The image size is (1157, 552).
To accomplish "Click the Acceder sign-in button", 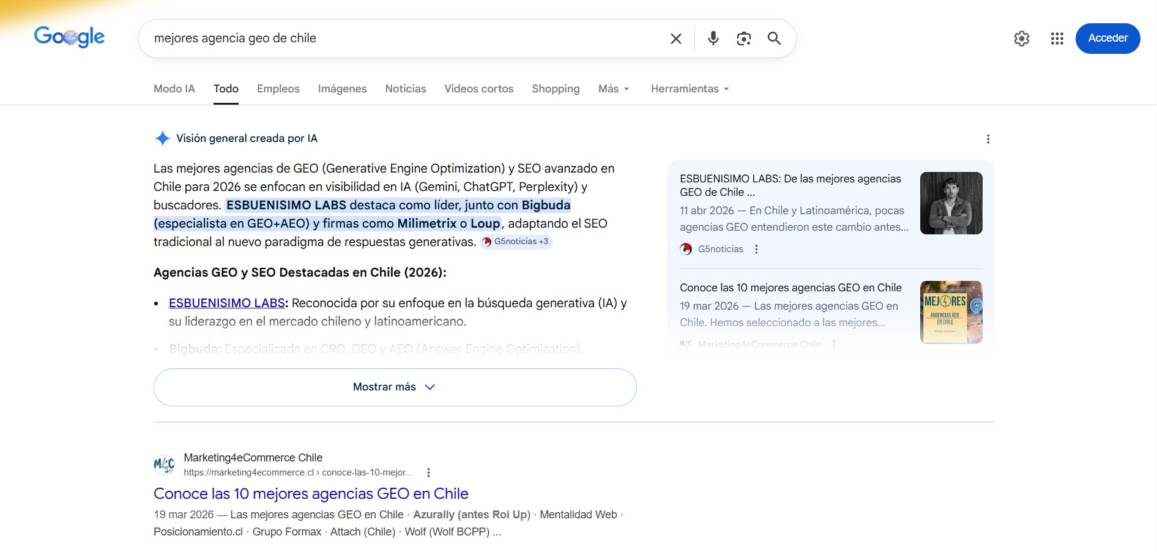I will coord(1107,38).
